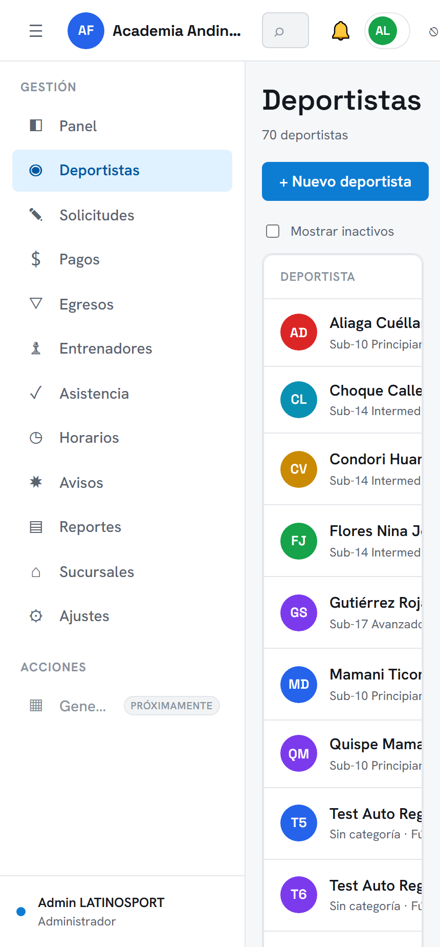Collapse the sidebar with hamburger menu icon

(x=36, y=31)
